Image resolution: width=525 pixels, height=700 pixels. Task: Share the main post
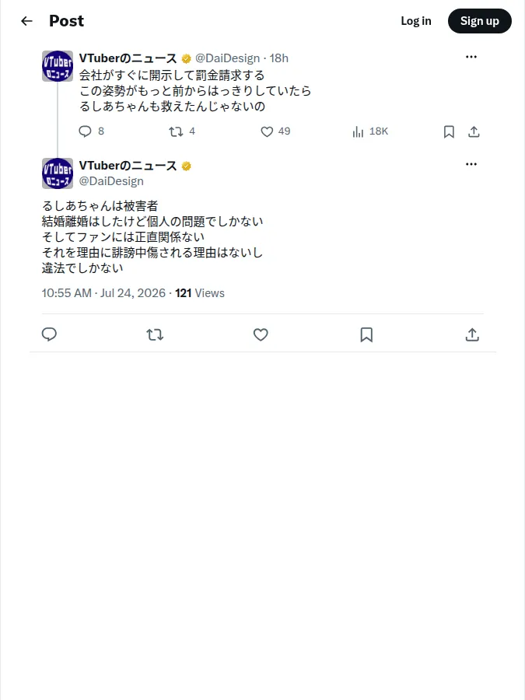click(x=472, y=334)
